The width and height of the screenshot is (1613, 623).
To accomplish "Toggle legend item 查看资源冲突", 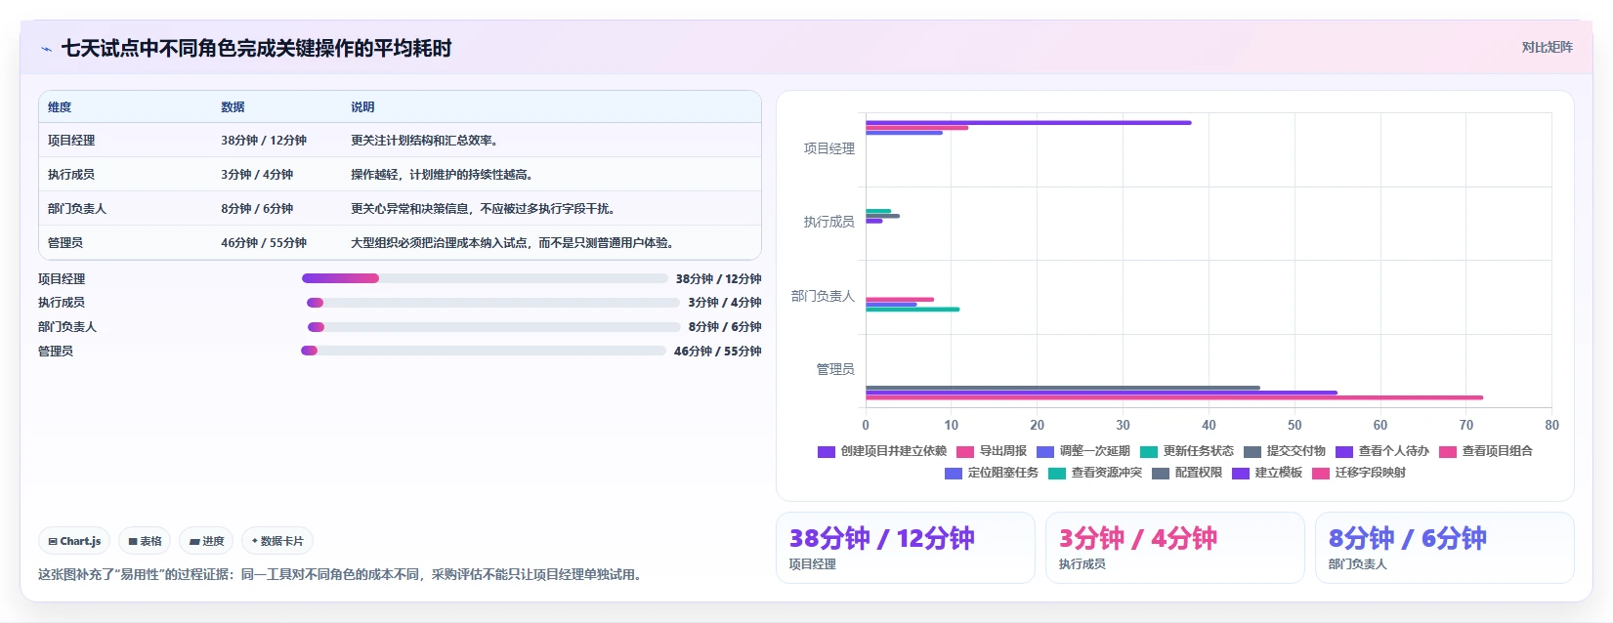I will (1095, 473).
